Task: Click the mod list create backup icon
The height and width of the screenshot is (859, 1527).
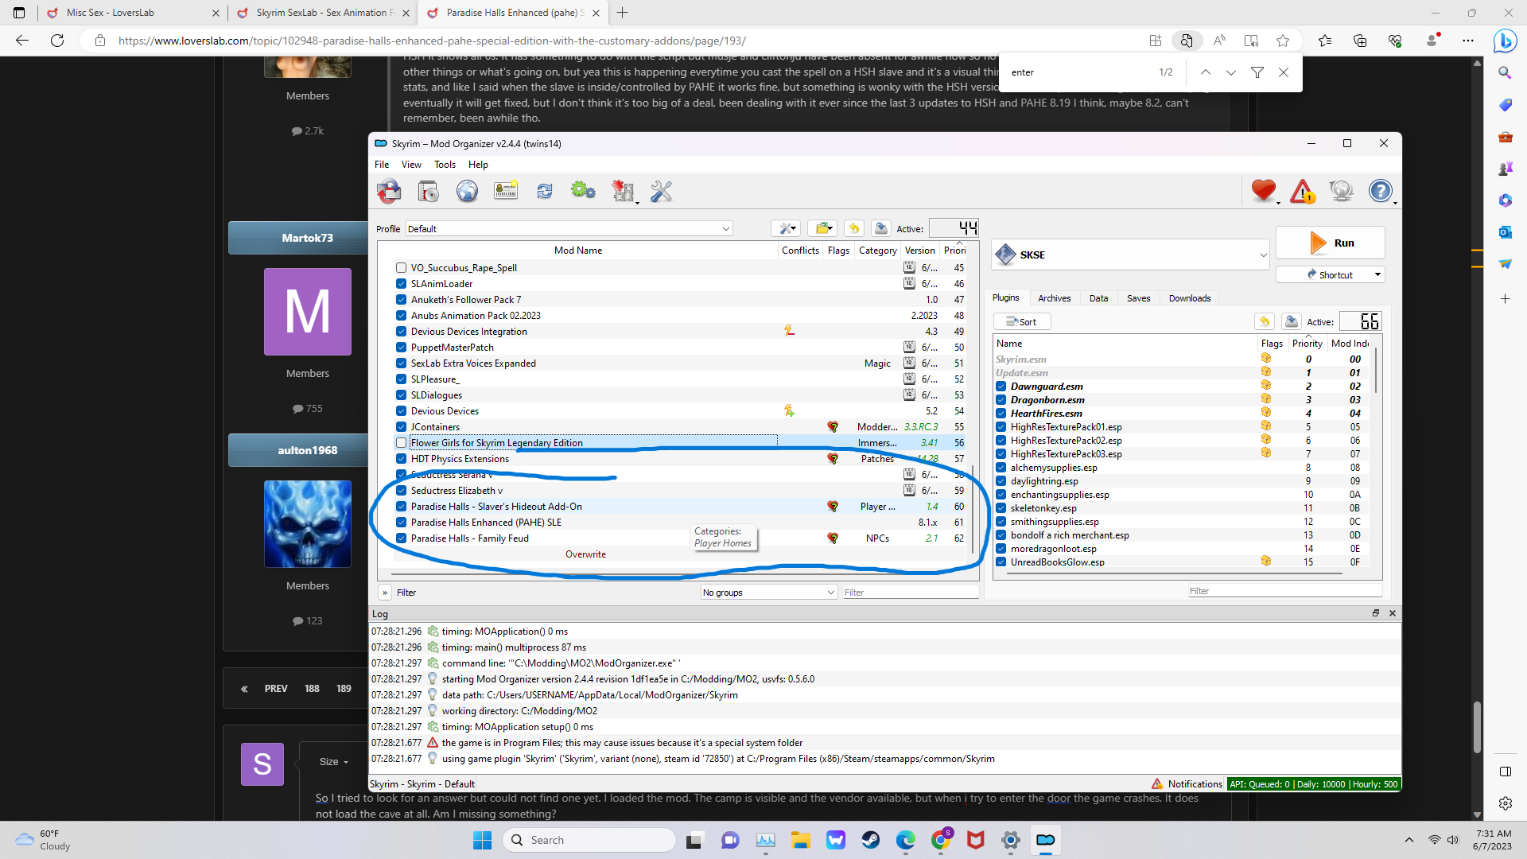Action: [x=880, y=228]
